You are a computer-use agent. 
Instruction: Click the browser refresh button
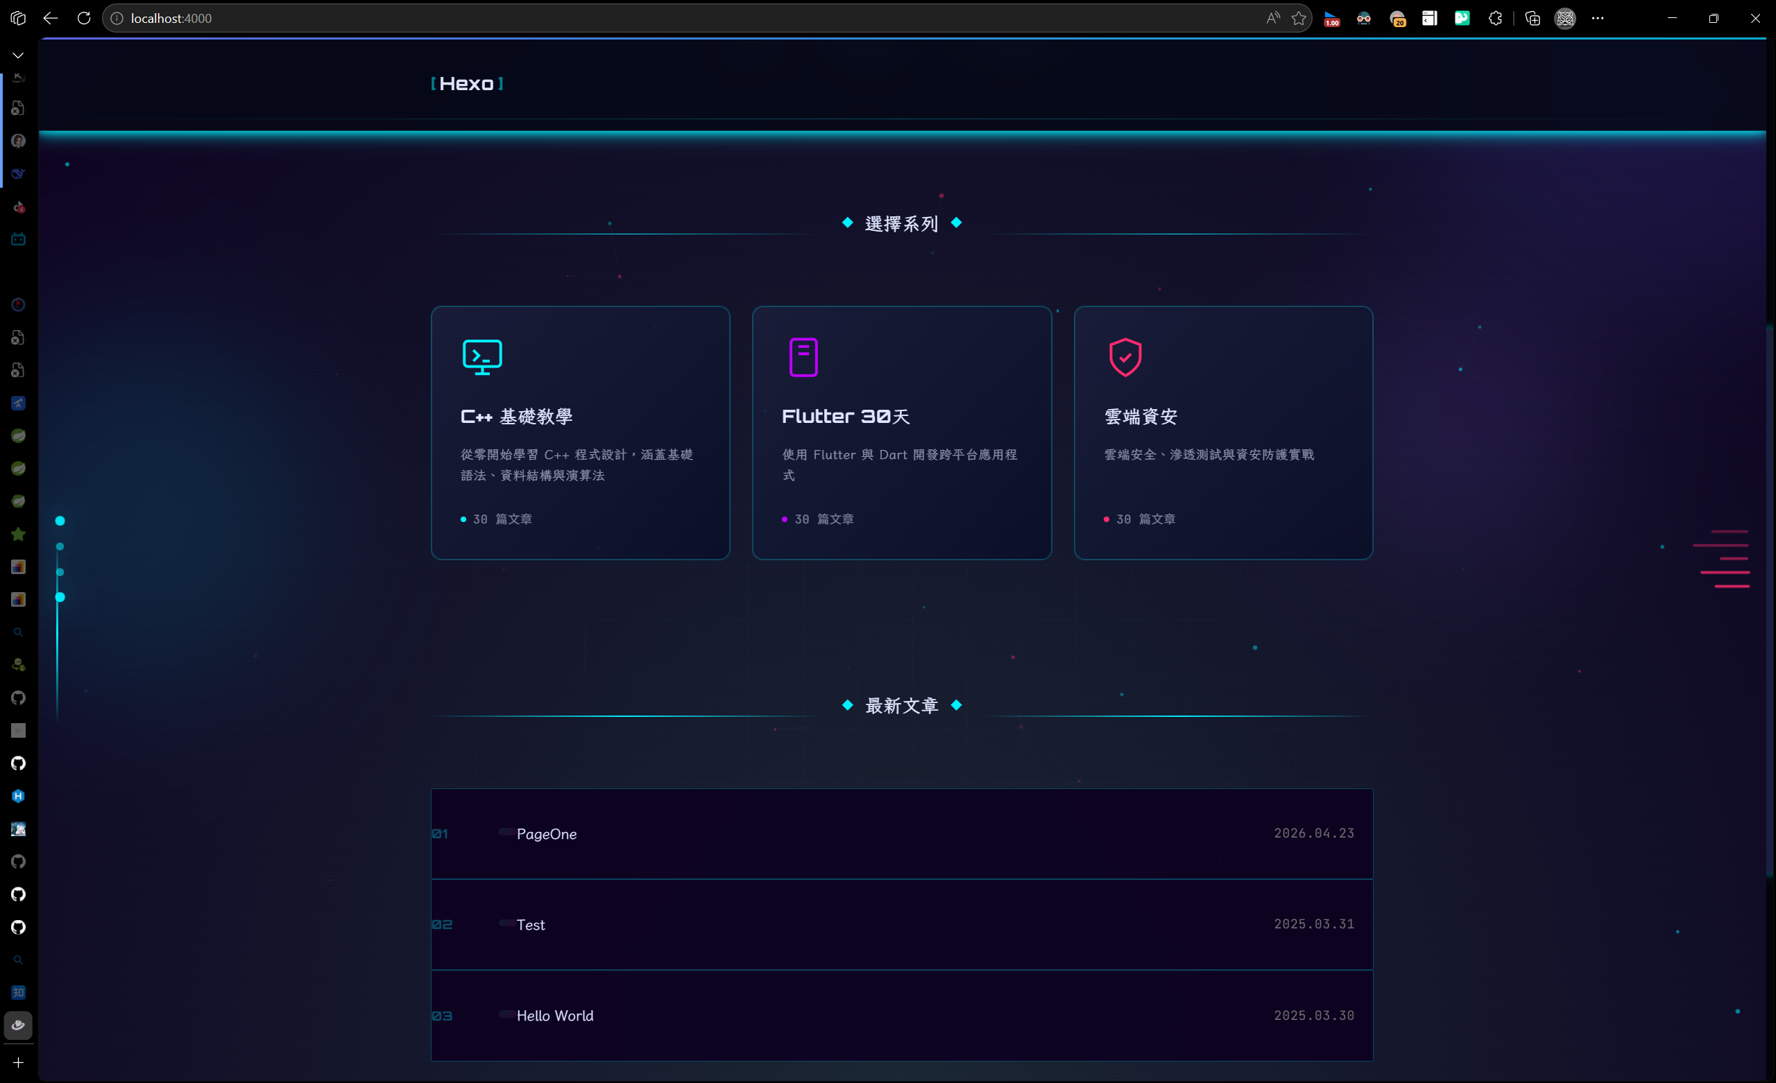(x=85, y=18)
